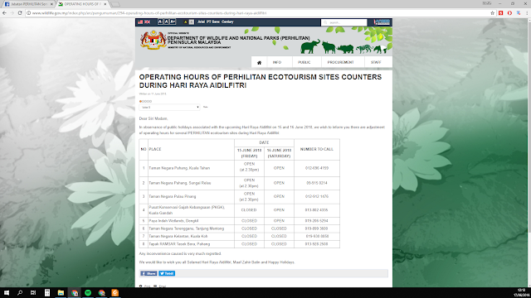Image resolution: width=531 pixels, height=298 pixels.
Task: Click the Malaysian coat of arms logo
Action: [x=153, y=40]
